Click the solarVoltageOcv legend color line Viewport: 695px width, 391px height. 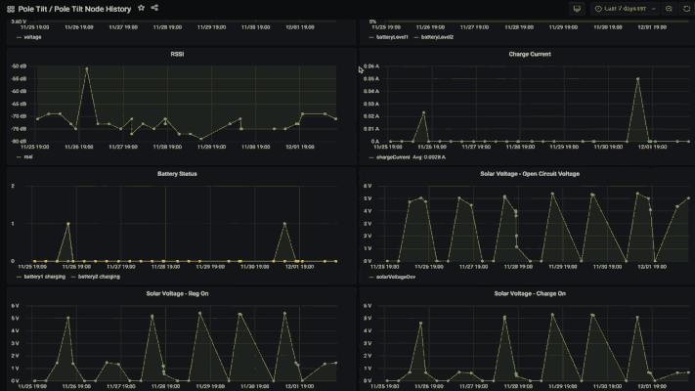click(x=371, y=277)
